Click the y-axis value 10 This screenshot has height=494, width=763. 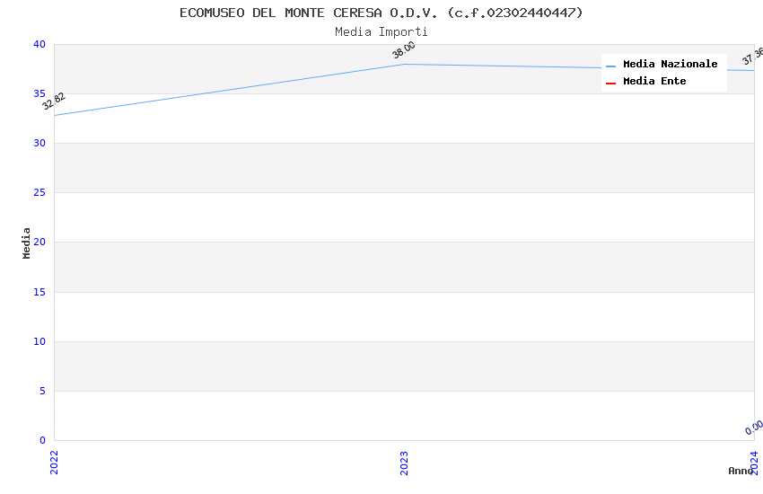pos(39,341)
